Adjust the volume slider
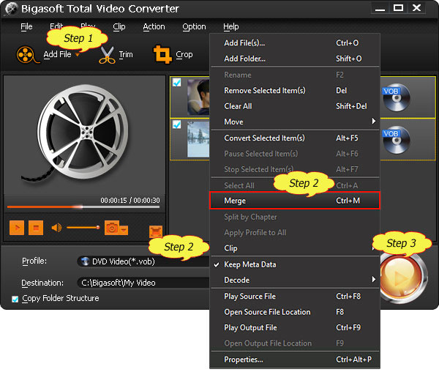 tap(83, 228)
